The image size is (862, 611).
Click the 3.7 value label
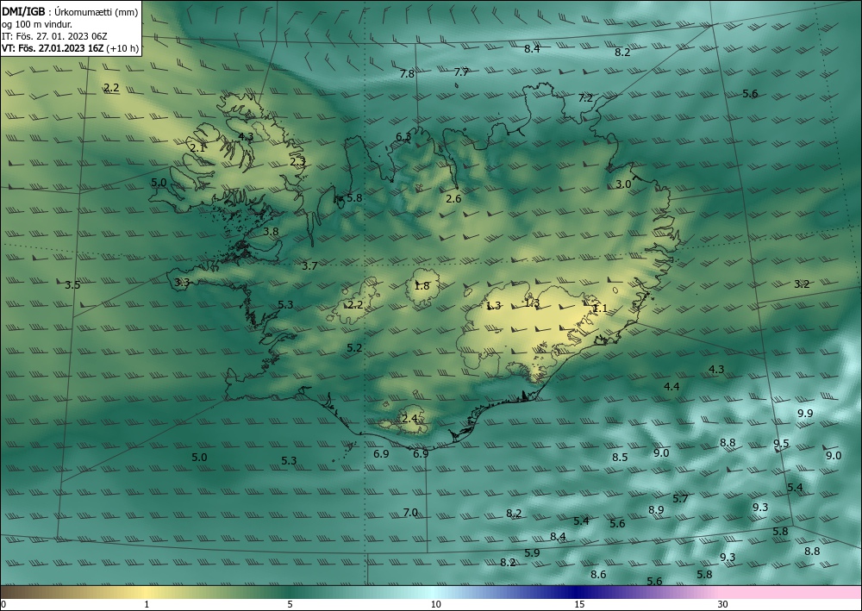tap(309, 266)
